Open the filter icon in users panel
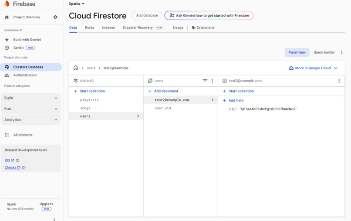The width and height of the screenshot is (351, 221). 205,81
